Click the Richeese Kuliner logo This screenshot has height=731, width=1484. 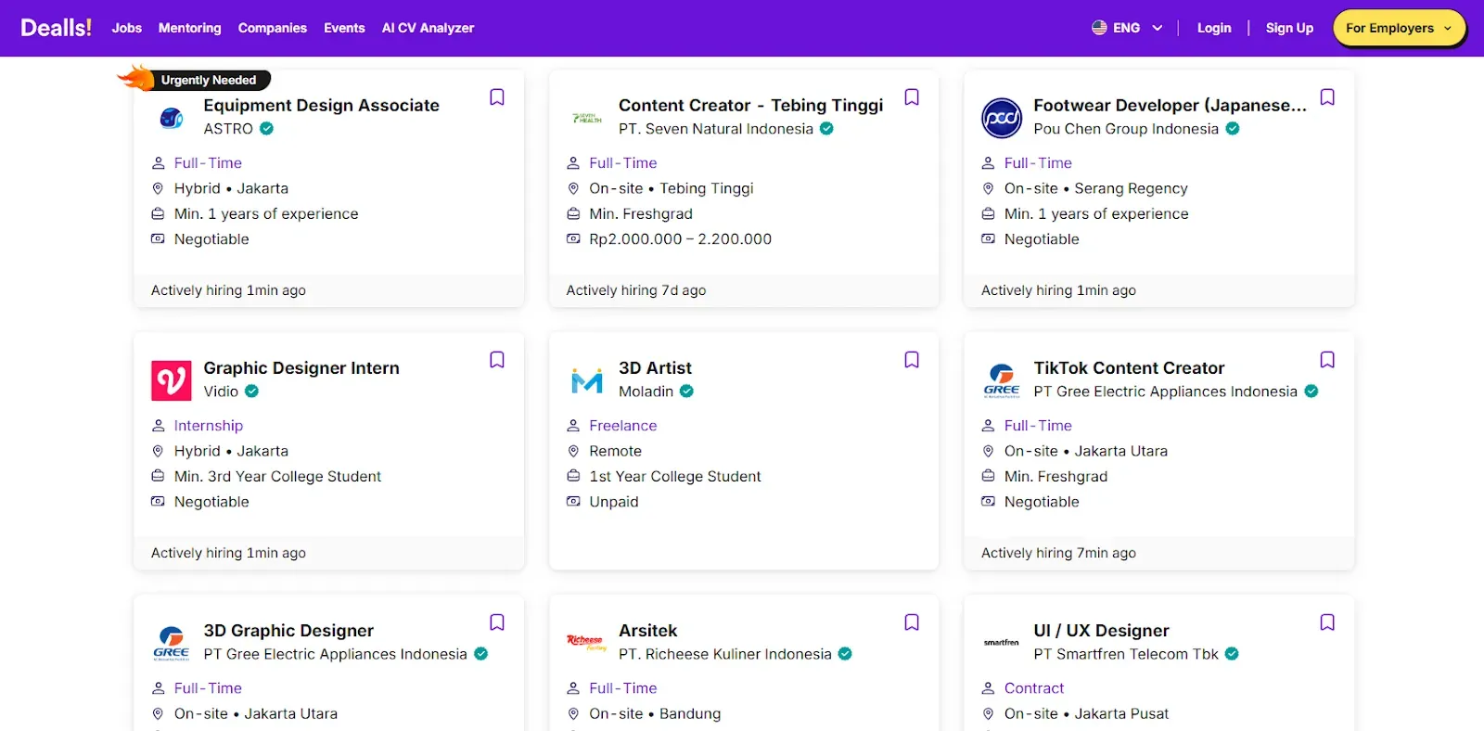point(587,642)
